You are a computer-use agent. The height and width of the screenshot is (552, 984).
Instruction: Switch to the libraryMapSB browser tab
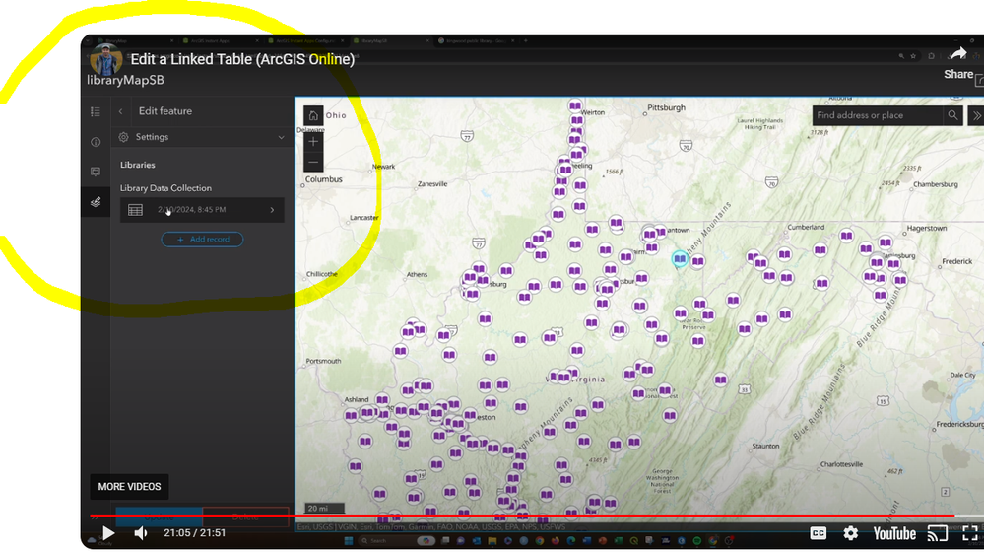(x=390, y=40)
